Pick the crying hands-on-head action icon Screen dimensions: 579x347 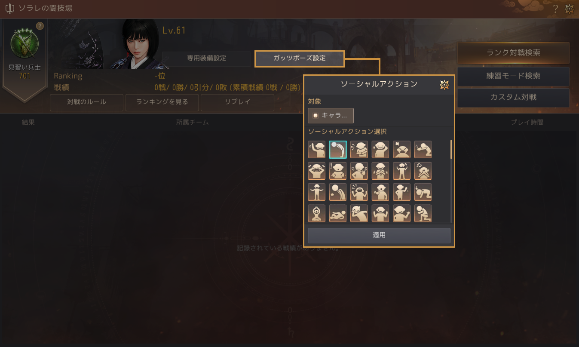click(316, 171)
